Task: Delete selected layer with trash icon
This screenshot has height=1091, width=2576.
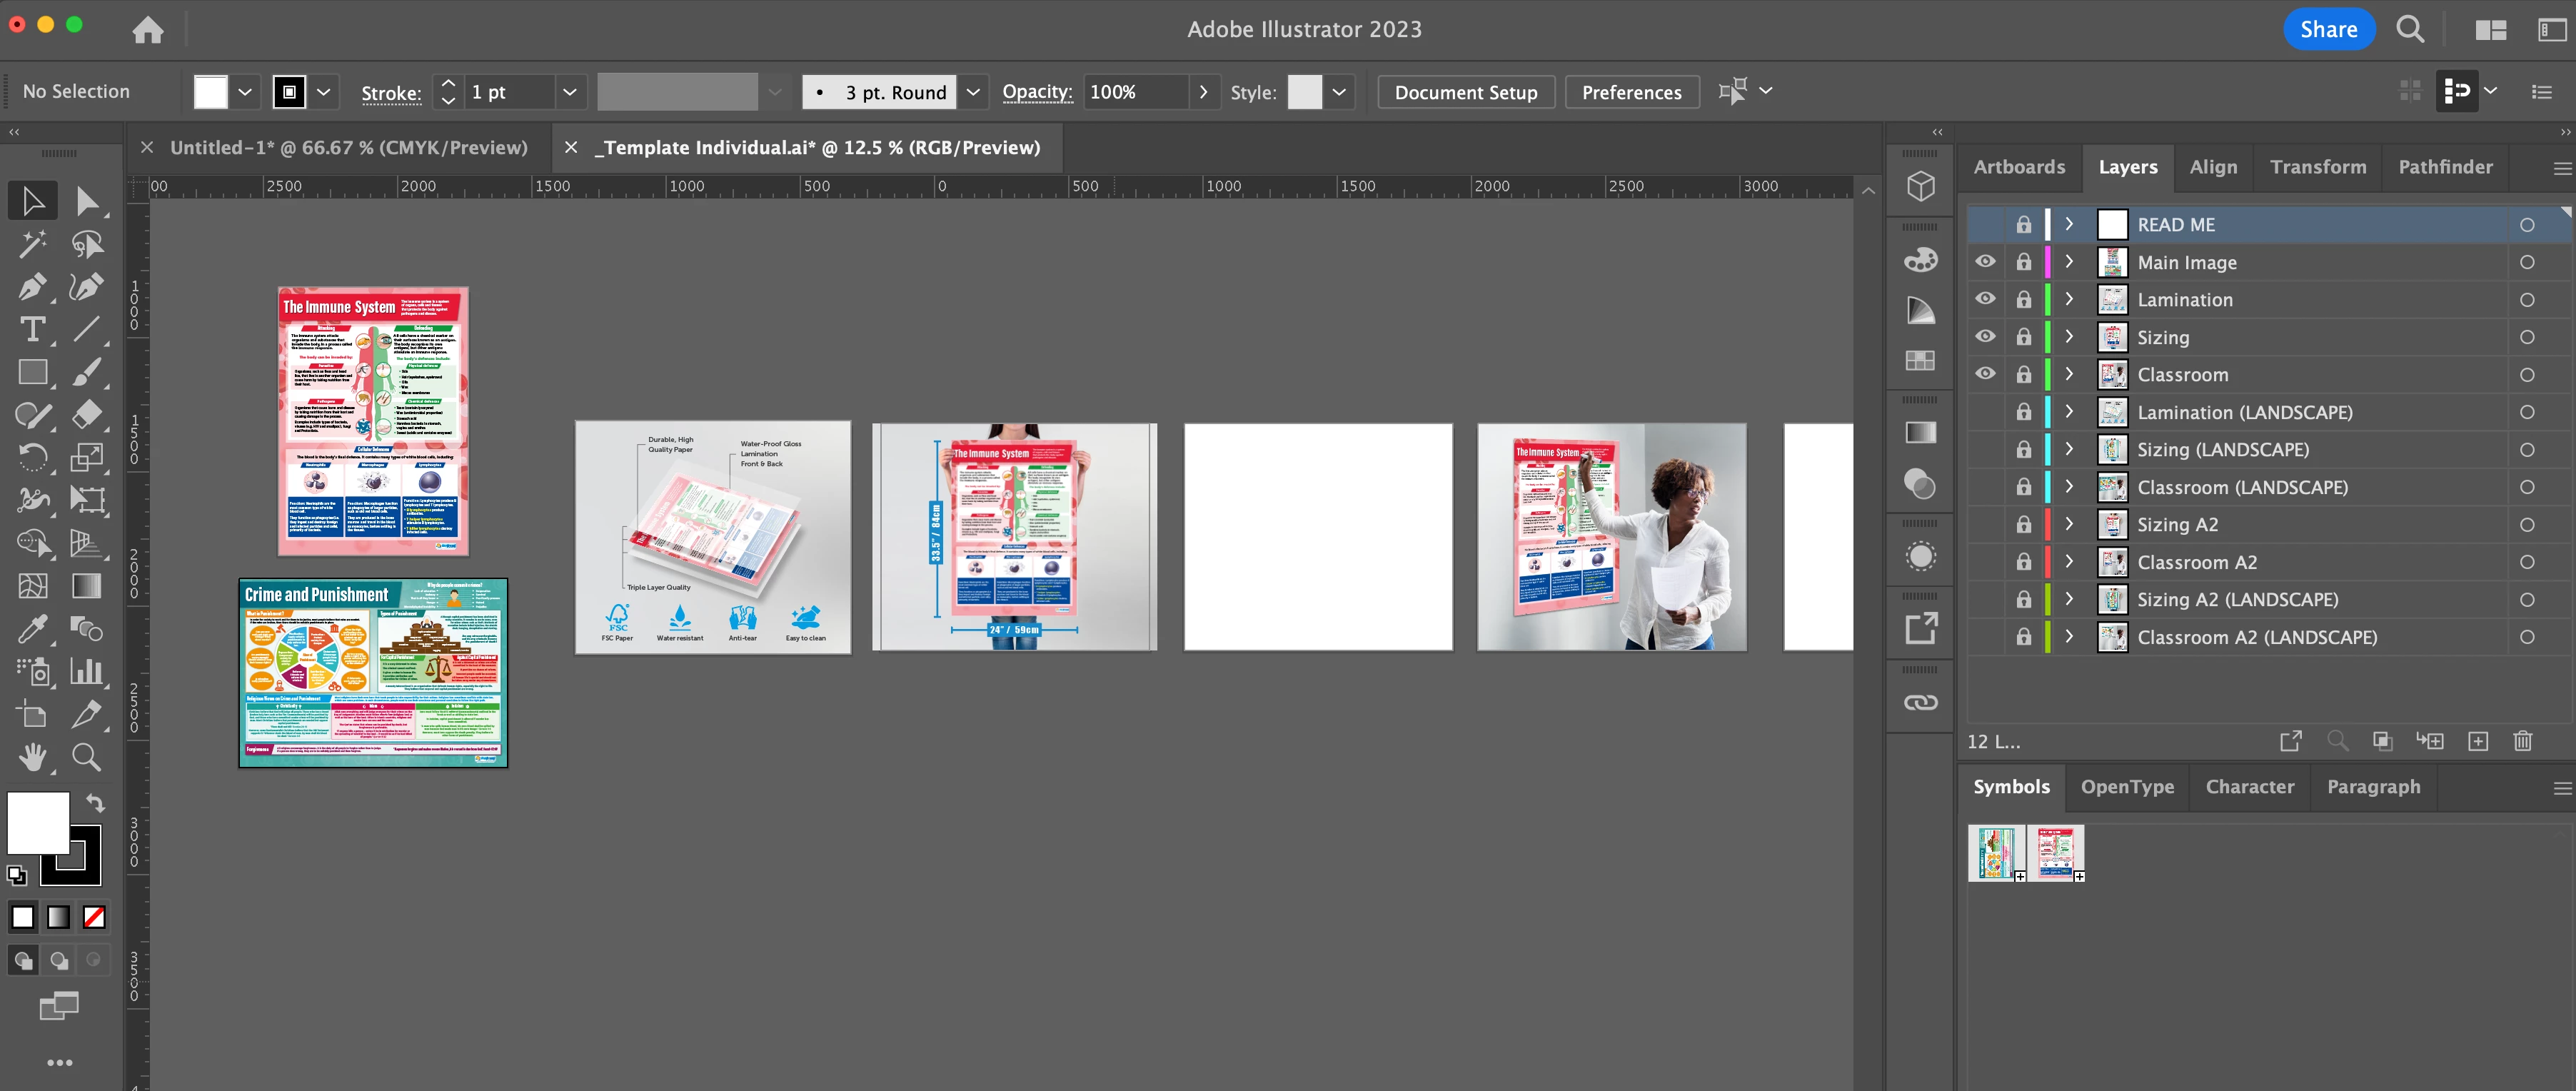Action: point(2522,741)
